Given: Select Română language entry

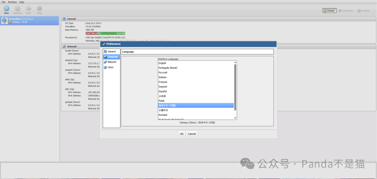Looking at the screenshot, I should pyautogui.click(x=196, y=115).
